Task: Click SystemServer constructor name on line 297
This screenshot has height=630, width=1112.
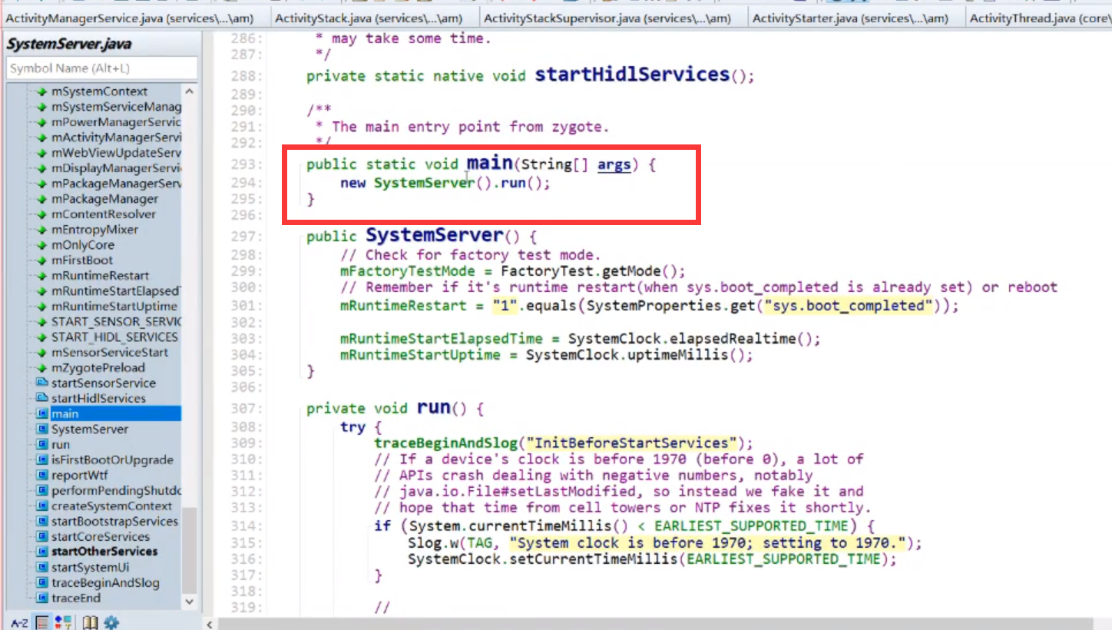Action: coord(434,235)
